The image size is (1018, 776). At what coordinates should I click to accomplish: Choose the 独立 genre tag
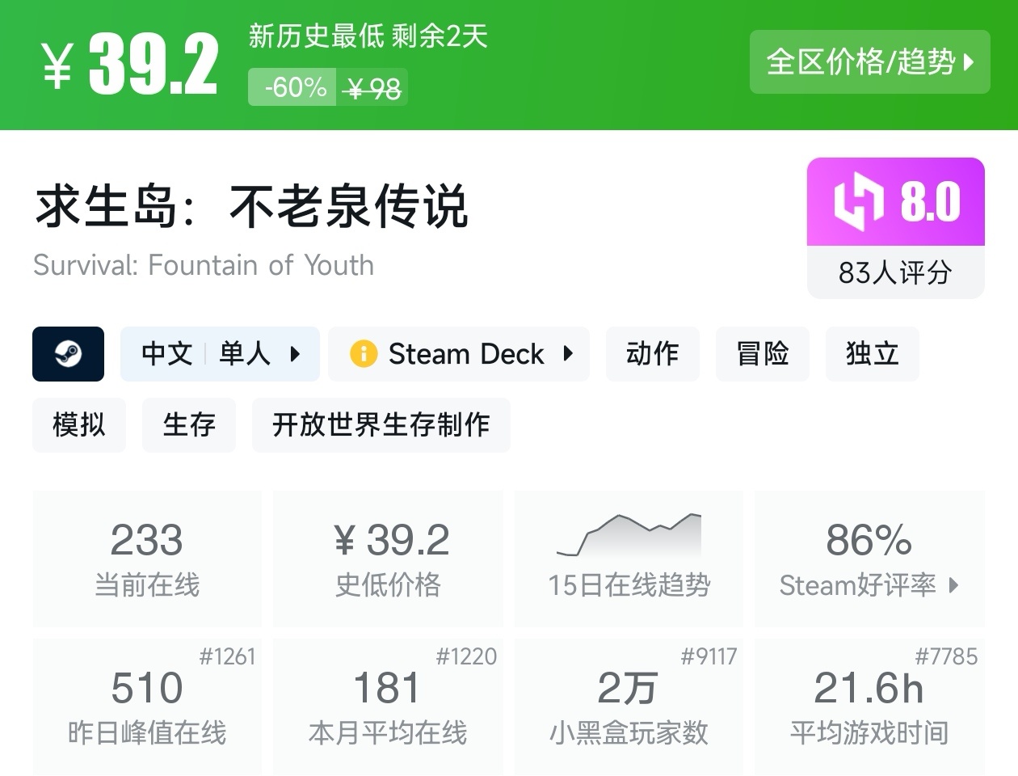click(x=872, y=354)
